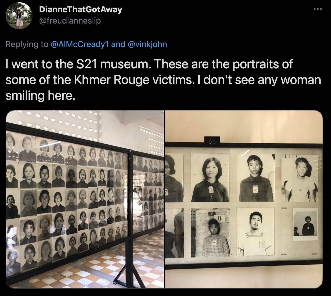The image size is (331, 296).
Task: Click the woman's portrait in right photo
Action: [210, 178]
